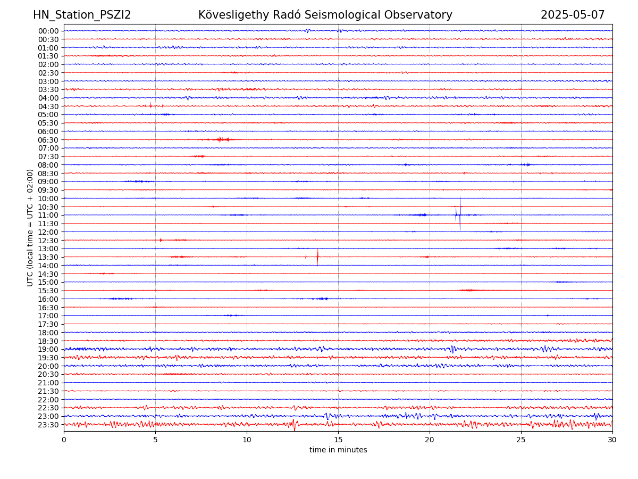This screenshot has width=638, height=479.
Task: Pick the 19:00 row time label
Action: [48, 349]
